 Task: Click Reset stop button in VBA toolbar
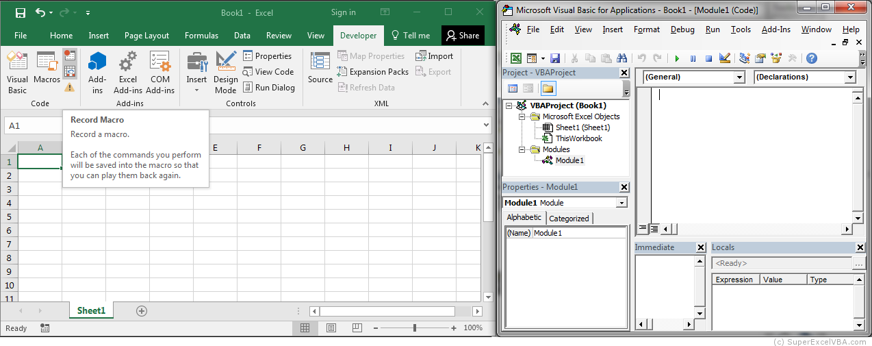click(x=709, y=59)
